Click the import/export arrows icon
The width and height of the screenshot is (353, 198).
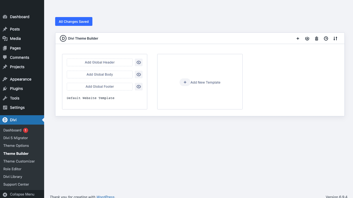335,38
